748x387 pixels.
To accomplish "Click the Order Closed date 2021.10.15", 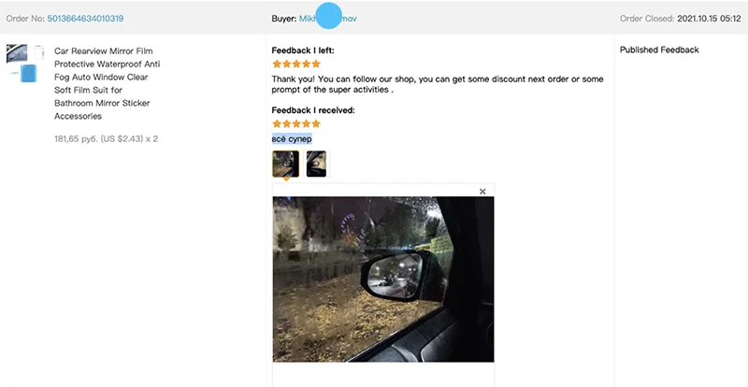I will coord(698,19).
